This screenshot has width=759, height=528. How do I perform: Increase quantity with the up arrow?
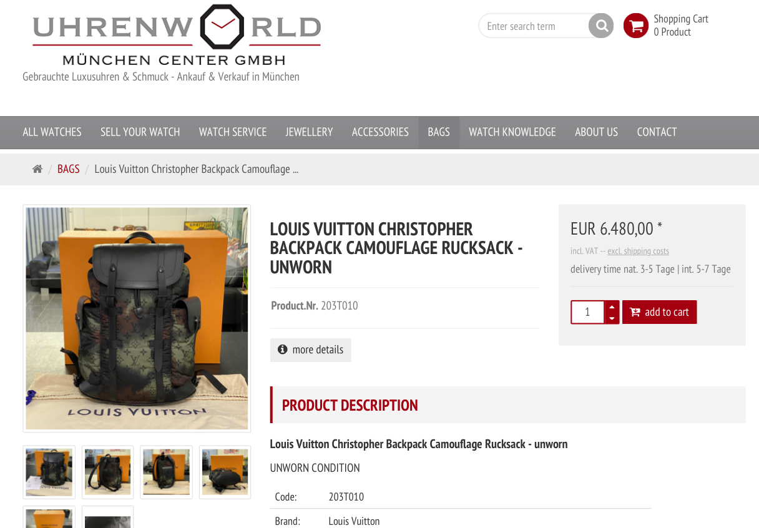[x=612, y=306]
